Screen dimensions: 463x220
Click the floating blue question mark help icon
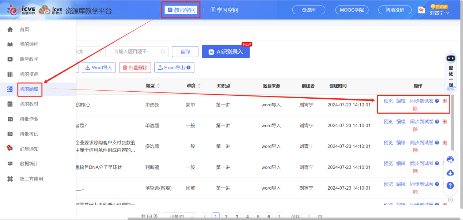(x=450, y=186)
